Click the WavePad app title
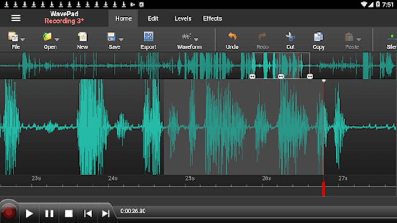Screen dimensions: 397x223 pos(64,14)
